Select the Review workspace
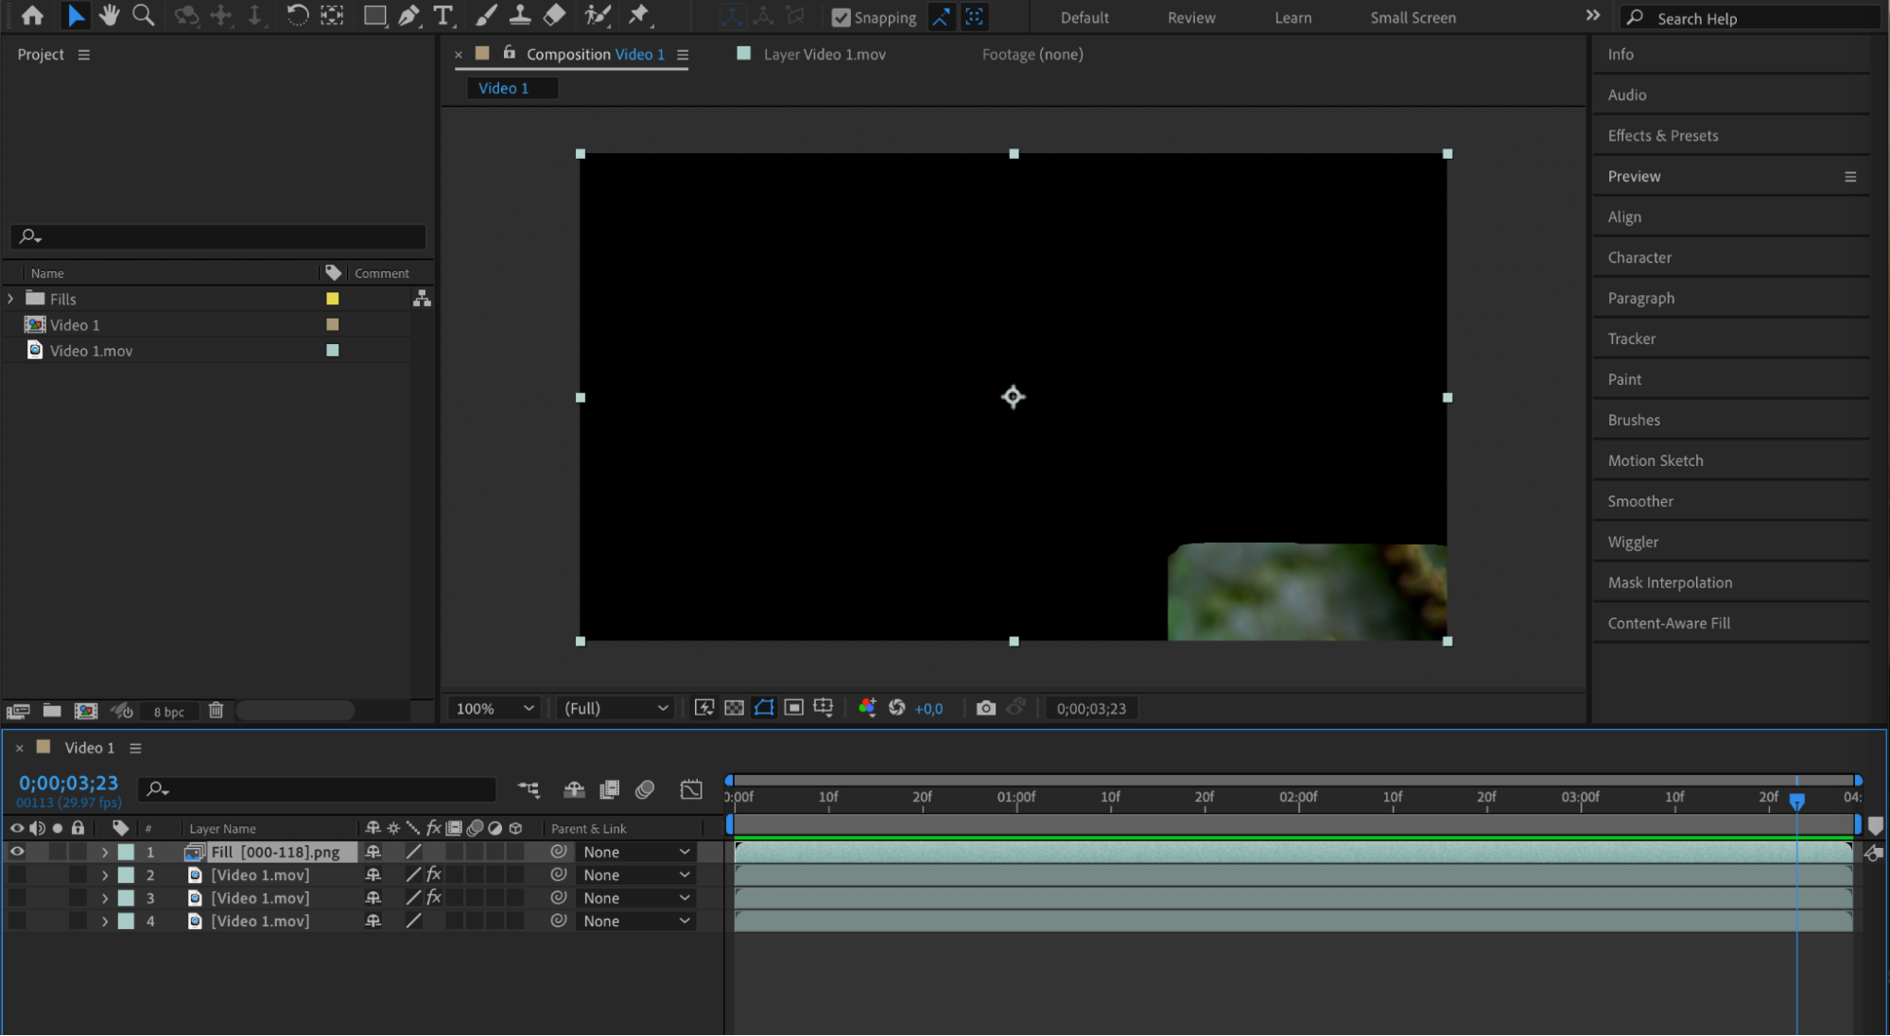1890x1036 pixels. coord(1190,17)
